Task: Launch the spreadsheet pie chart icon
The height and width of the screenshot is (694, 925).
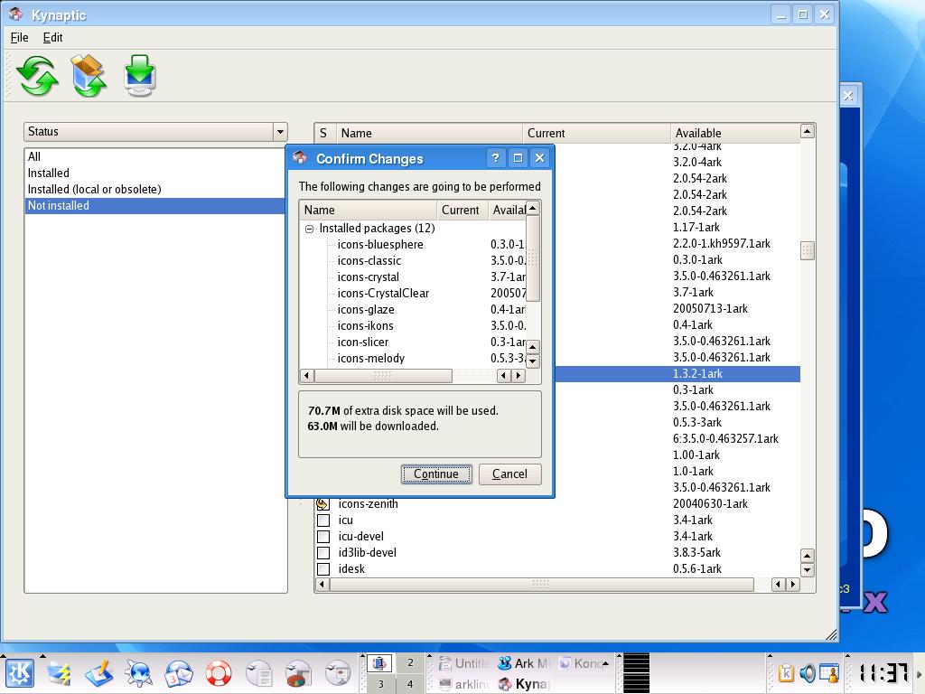Action: [x=298, y=673]
